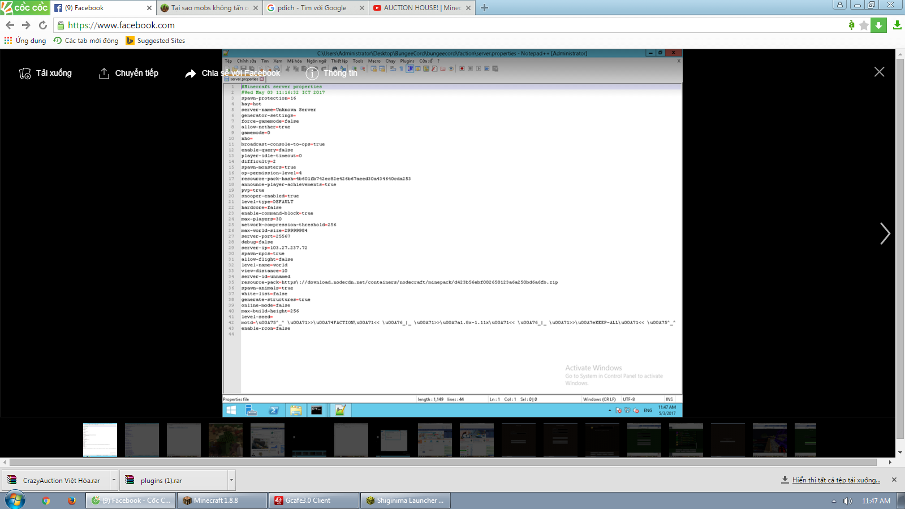Toggle the Vietnamese typing 'à' icon
The width and height of the screenshot is (905, 509).
(851, 25)
